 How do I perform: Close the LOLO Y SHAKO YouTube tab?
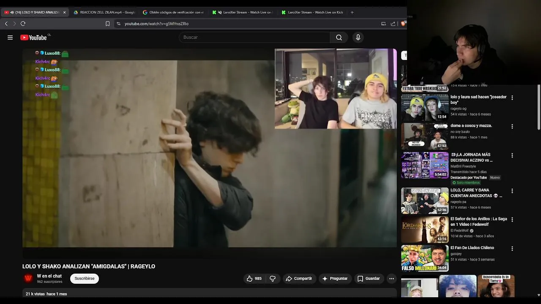pos(64,12)
